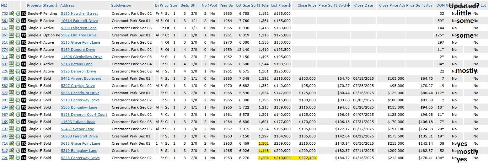
Task: View photos icon for 10614 Faircroft Drive
Action: click(x=11, y=21)
